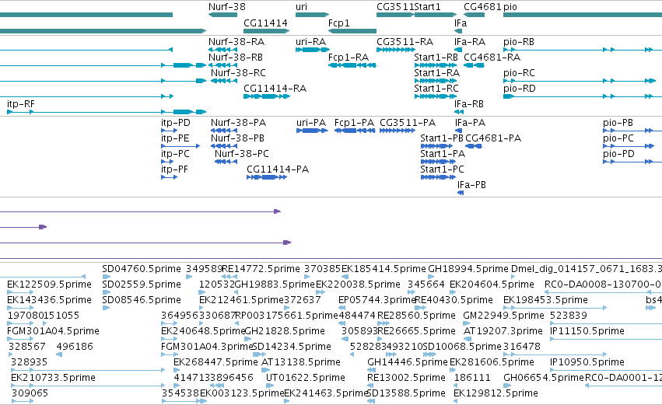The image size is (662, 405).
Task: Click the CG3511-PA protein feature
Action: tap(398, 131)
